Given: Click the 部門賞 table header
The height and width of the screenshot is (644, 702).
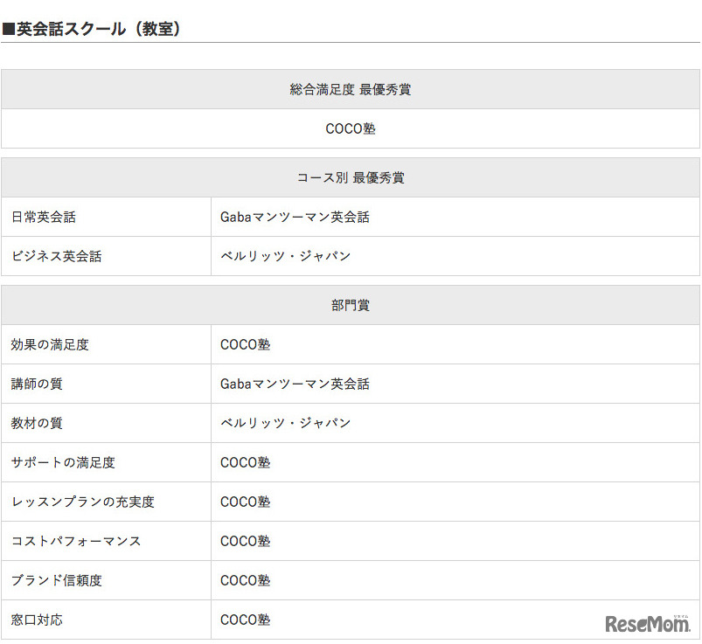Looking at the screenshot, I should click(x=351, y=304).
